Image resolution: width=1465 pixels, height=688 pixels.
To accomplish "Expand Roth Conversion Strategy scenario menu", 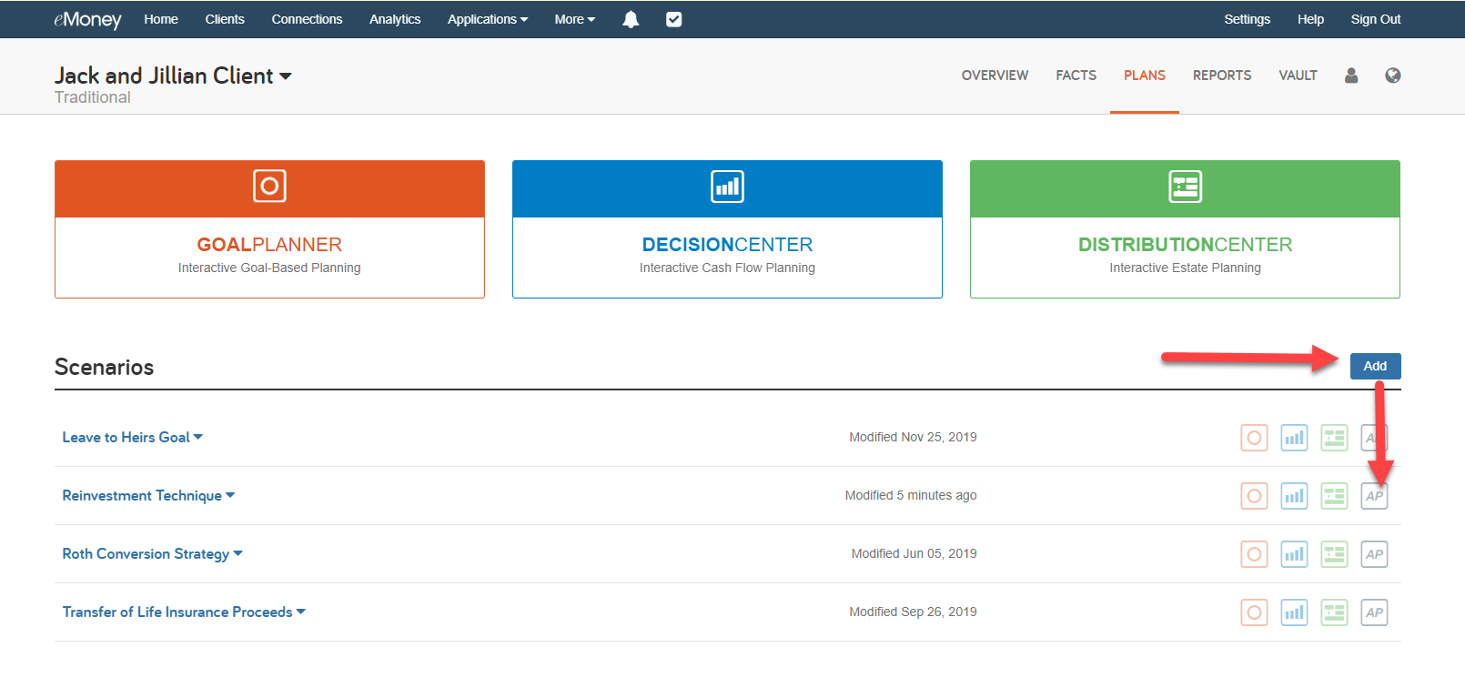I will click(153, 554).
